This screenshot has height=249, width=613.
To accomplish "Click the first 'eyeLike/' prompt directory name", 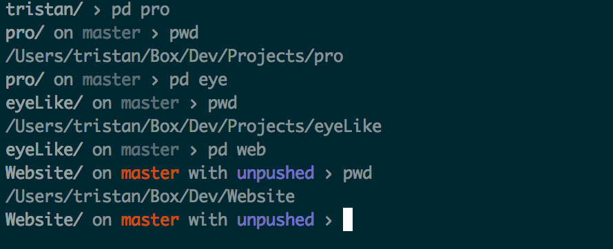I will click(44, 104).
